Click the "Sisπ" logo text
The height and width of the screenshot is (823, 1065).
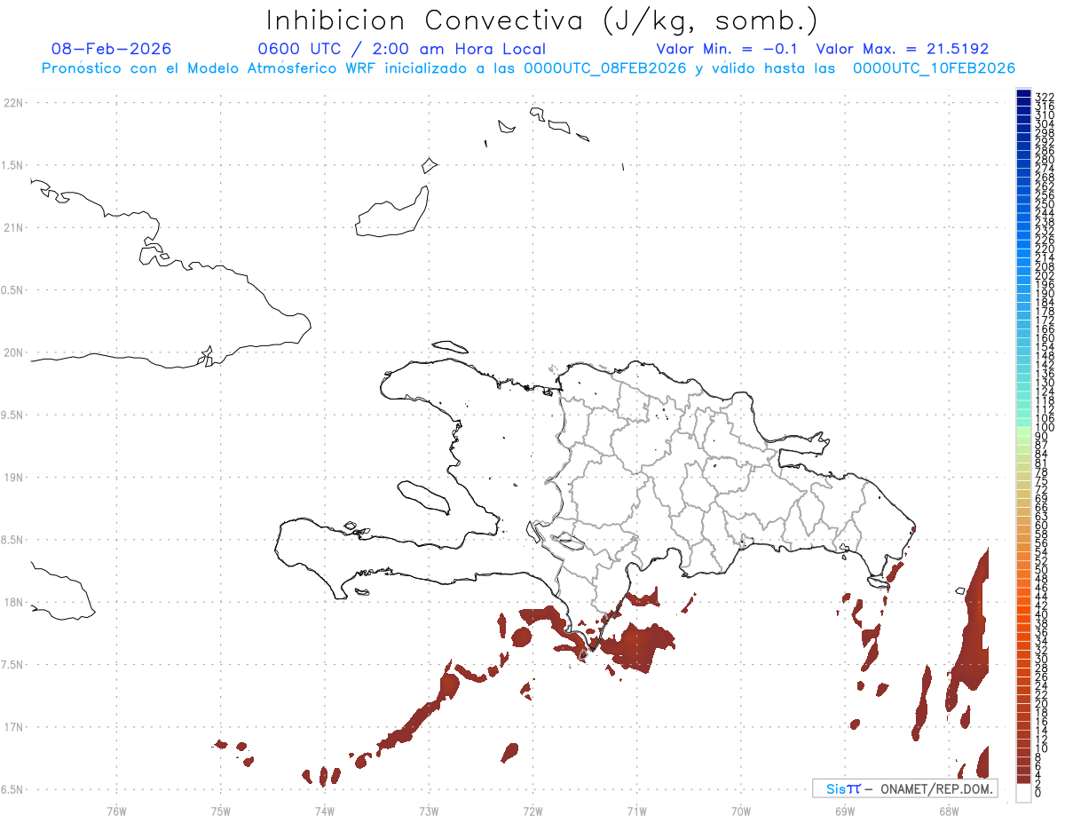[x=842, y=788]
